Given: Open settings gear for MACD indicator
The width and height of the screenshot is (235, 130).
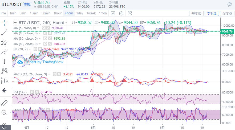Looking at the screenshot, I should (55, 74).
